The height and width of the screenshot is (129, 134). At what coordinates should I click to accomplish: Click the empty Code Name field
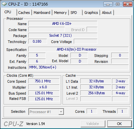point(46,29)
